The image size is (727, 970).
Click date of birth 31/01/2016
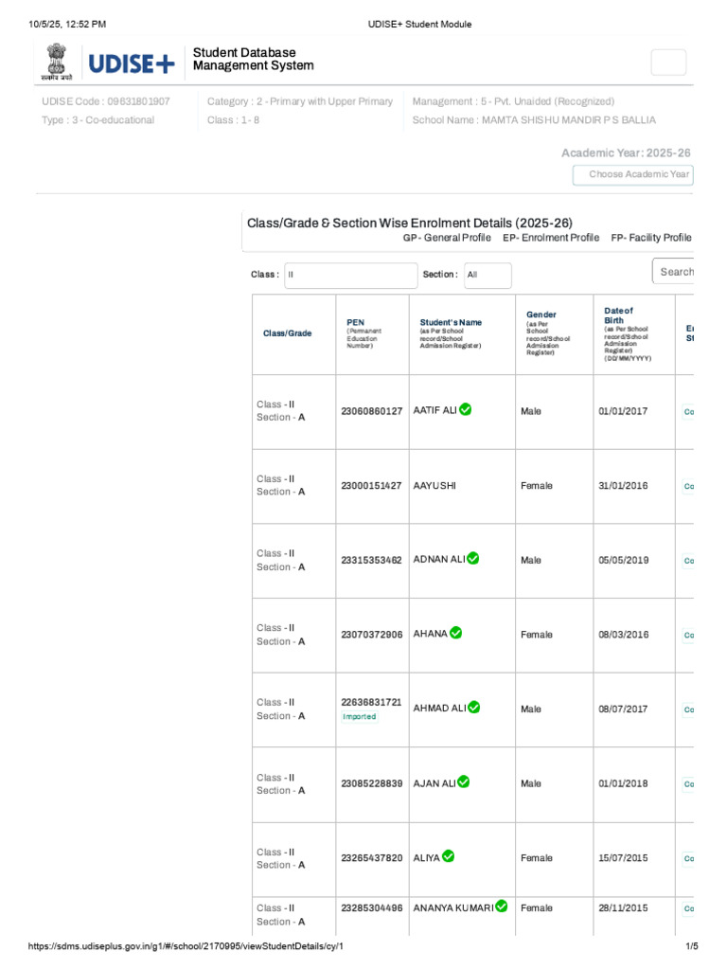623,486
